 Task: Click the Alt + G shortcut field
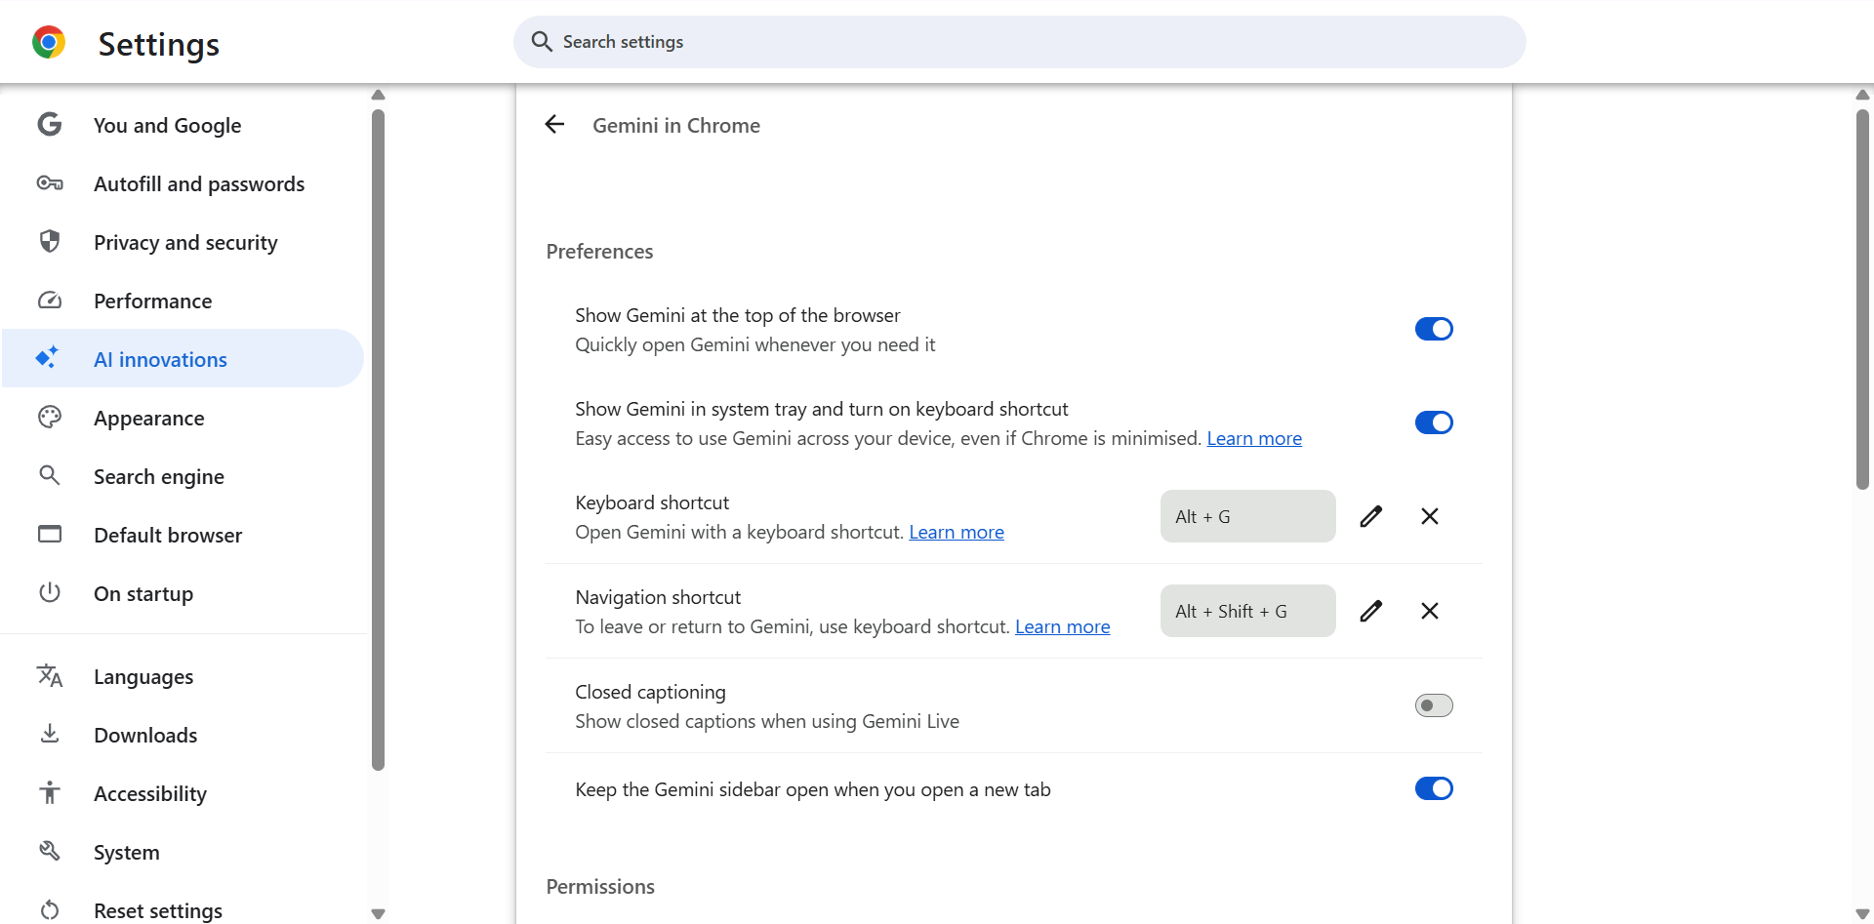click(1247, 516)
